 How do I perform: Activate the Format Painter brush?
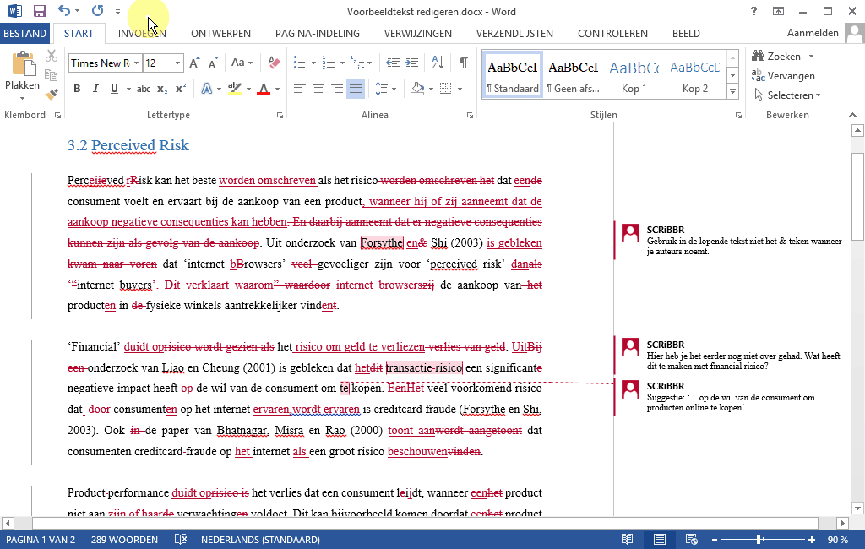coord(52,95)
